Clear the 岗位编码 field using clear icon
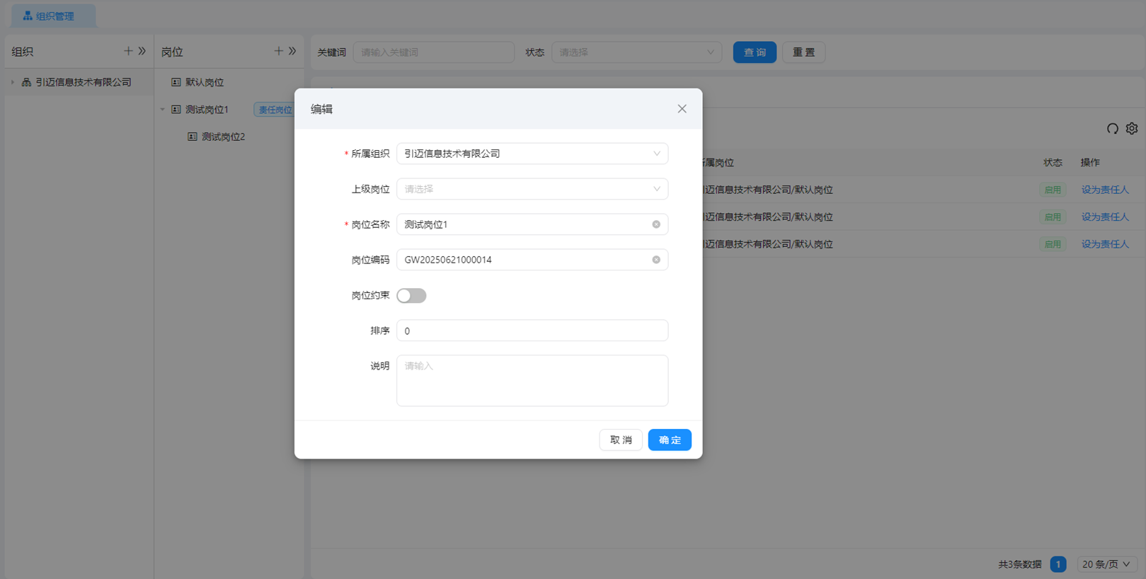The height and width of the screenshot is (579, 1146). pyautogui.click(x=656, y=260)
